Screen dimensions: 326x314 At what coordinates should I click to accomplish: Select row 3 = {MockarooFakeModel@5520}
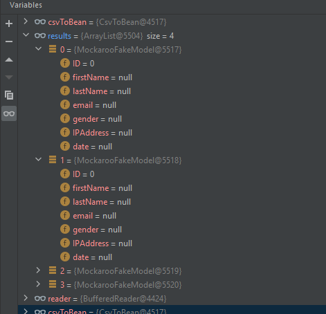(172, 285)
